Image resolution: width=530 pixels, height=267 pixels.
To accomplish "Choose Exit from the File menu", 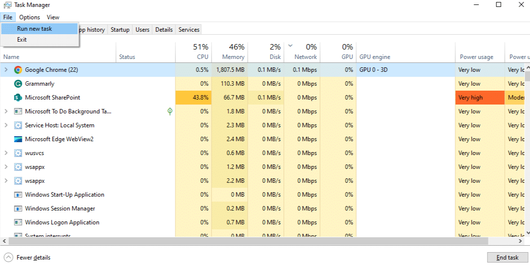I will pos(40,40).
